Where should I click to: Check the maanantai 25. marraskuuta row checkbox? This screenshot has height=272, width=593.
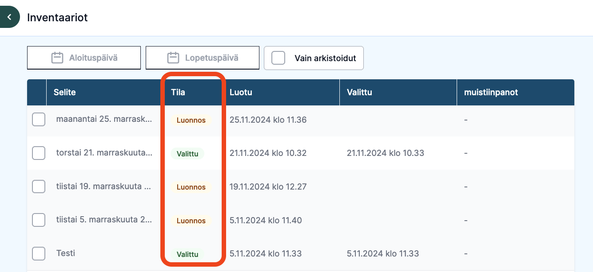[x=39, y=120]
